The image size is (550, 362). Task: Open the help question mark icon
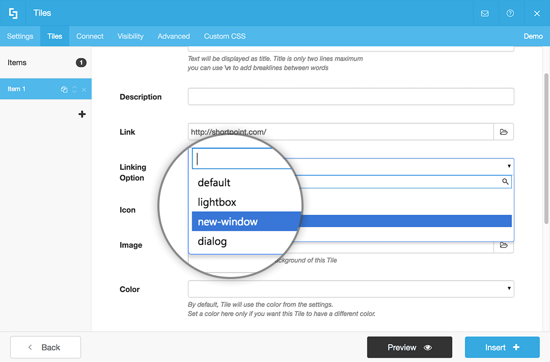(x=511, y=13)
